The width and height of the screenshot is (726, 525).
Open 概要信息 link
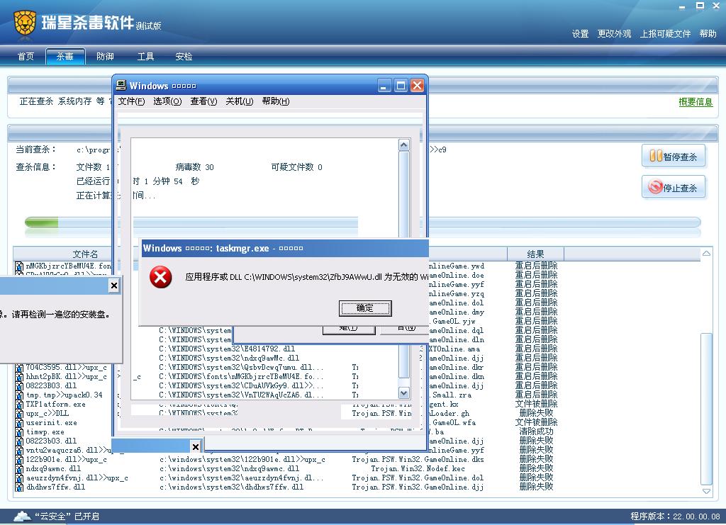(x=696, y=102)
